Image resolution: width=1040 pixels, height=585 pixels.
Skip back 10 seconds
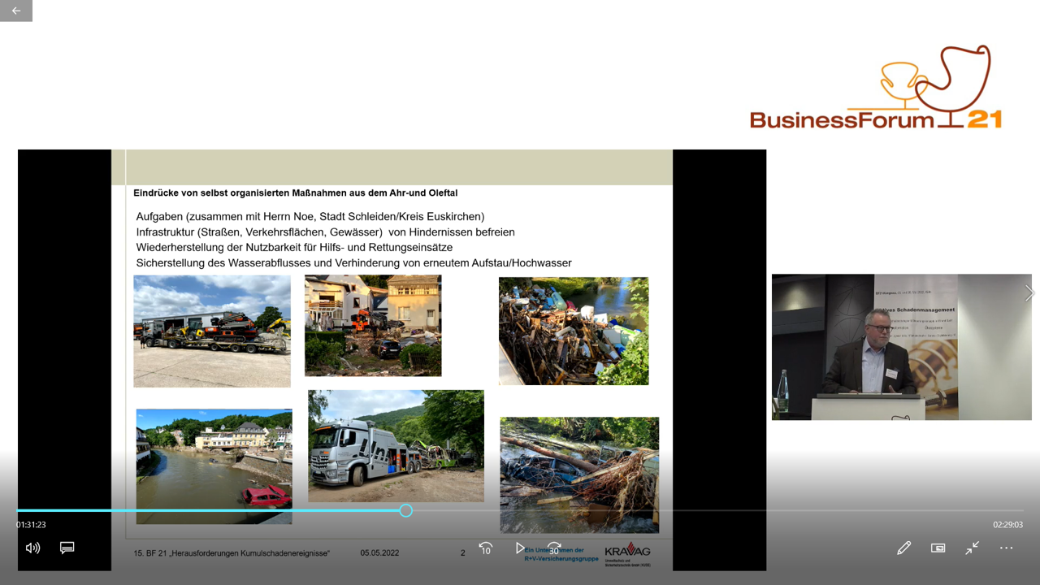point(485,548)
